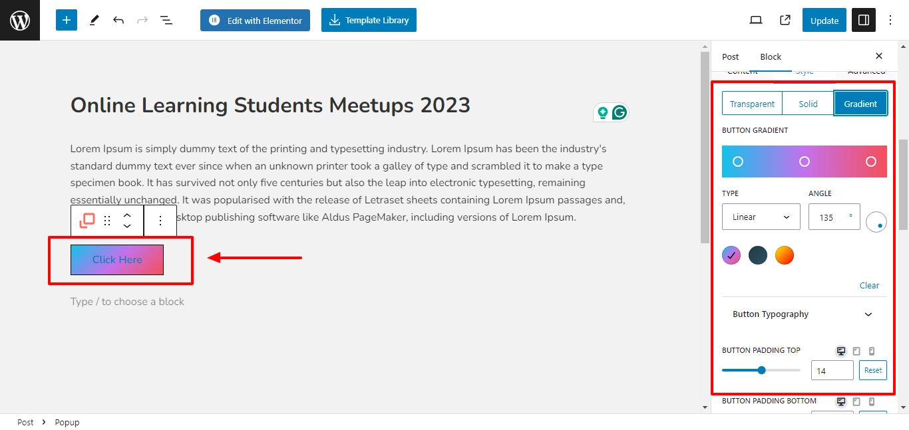Toggle the Settings sidebar icon
The image size is (909, 430).
tap(864, 20)
